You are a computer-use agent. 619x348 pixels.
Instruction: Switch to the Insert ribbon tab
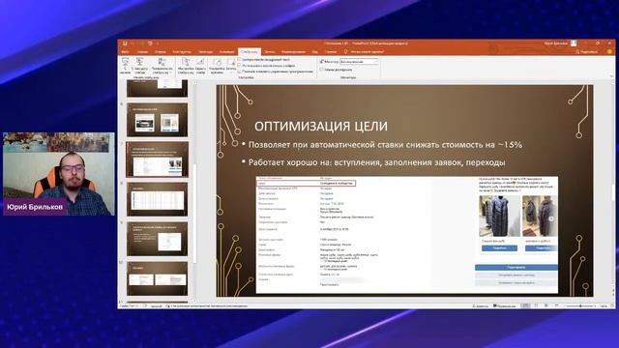click(x=161, y=51)
